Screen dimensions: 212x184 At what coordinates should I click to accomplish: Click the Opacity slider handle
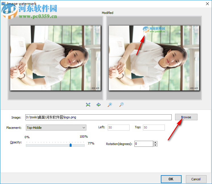click(70, 145)
